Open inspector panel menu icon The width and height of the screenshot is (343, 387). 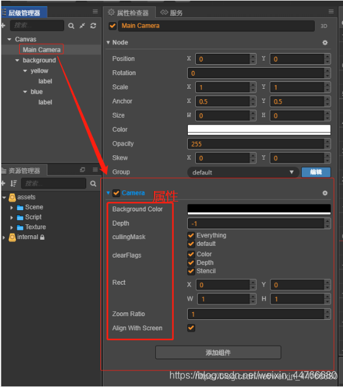(x=331, y=12)
